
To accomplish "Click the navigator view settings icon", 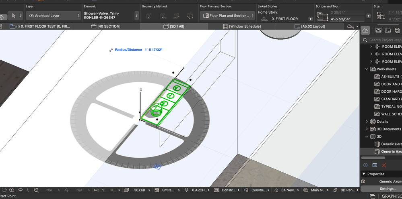I will (x=375, y=165).
